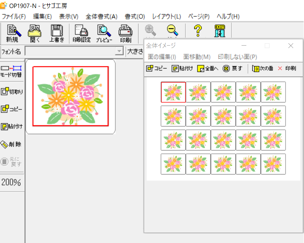The height and width of the screenshot is (243, 304).
Task: Click the flower bouquet image on canvas
Action: point(70,96)
